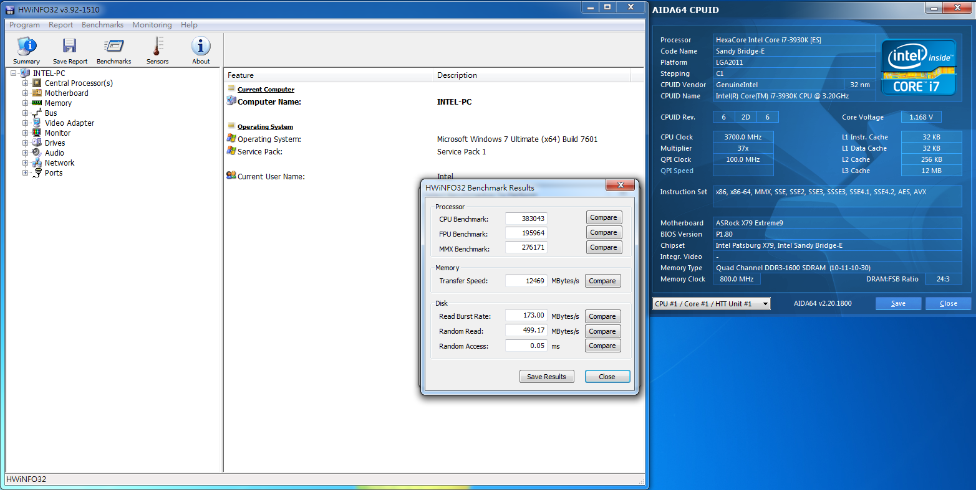Compare the memory Transfer Speed result
The width and height of the screenshot is (976, 490).
pos(602,281)
